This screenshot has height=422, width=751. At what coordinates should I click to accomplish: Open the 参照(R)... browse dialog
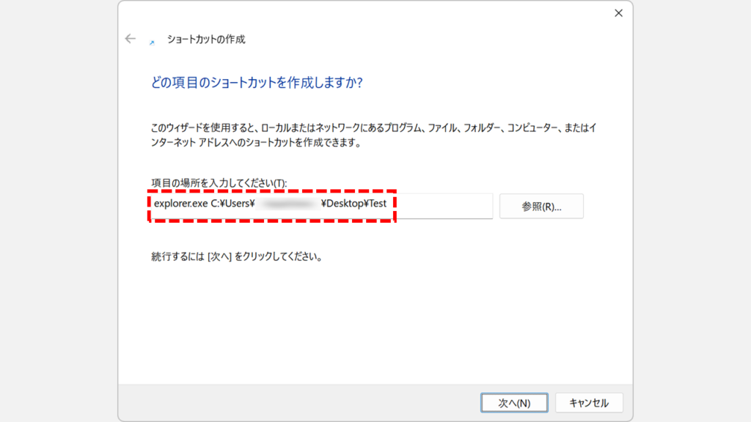point(541,207)
